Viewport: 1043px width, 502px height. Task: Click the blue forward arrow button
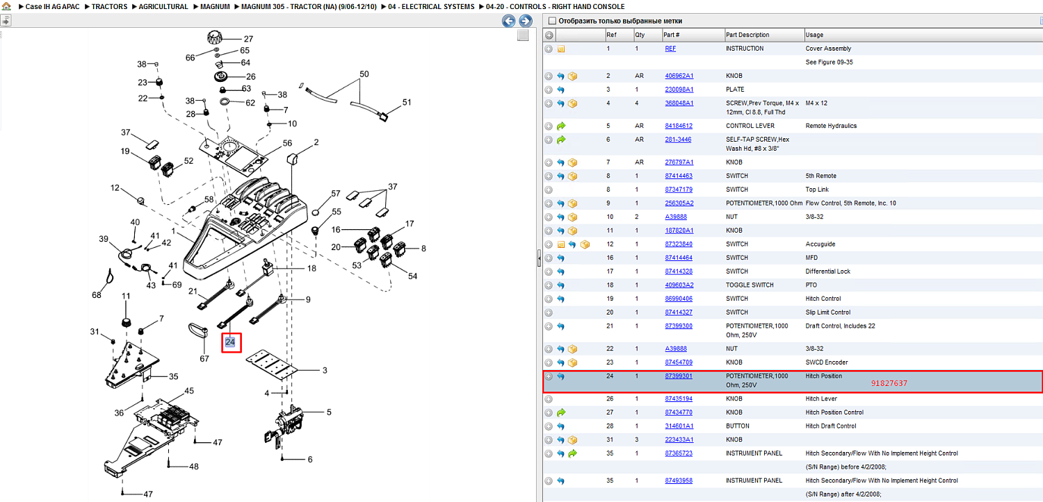526,21
